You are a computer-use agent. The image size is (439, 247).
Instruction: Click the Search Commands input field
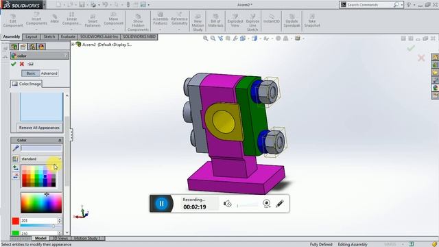coord(370,5)
